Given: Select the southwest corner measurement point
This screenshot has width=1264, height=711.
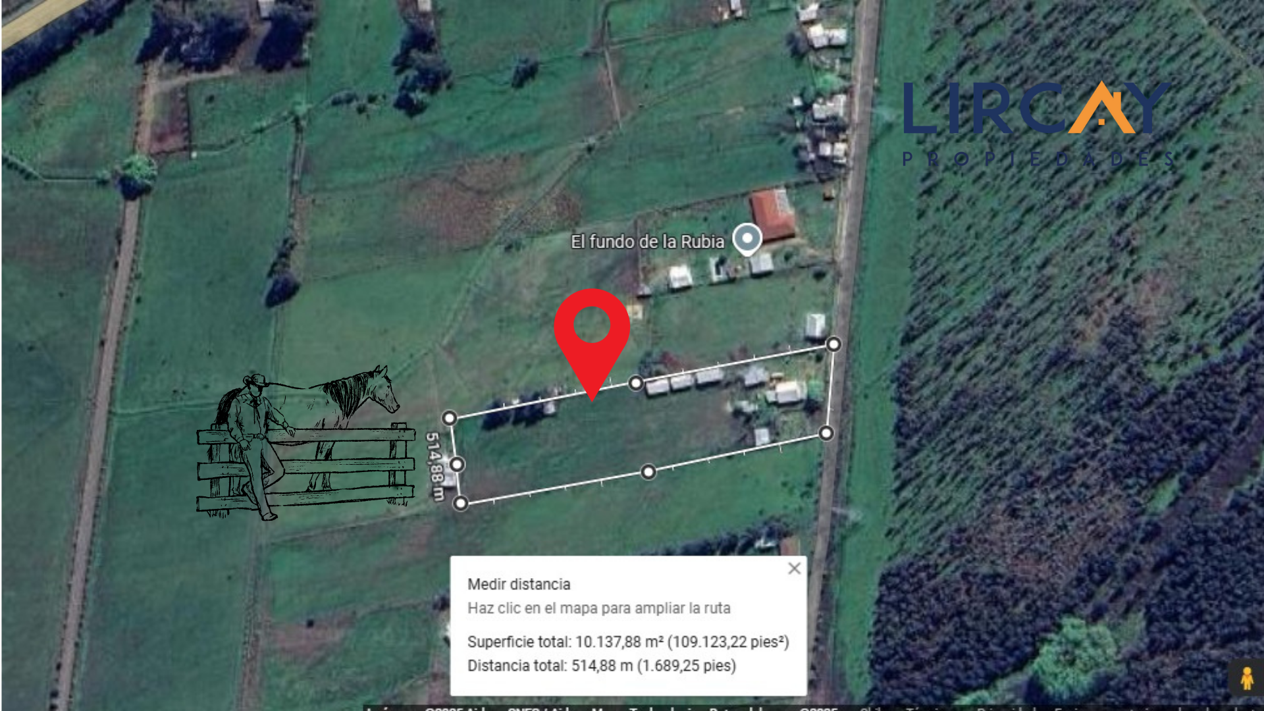Looking at the screenshot, I should 461,504.
